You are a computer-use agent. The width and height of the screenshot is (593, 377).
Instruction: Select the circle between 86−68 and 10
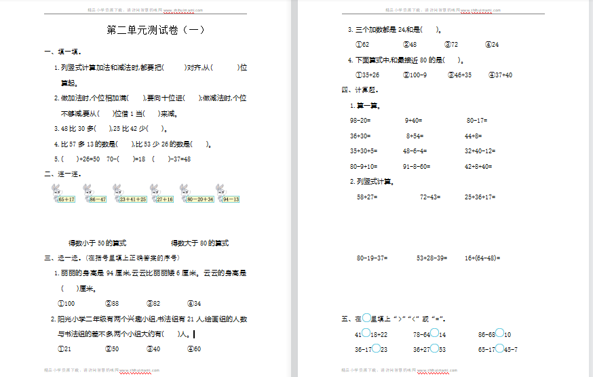point(499,333)
